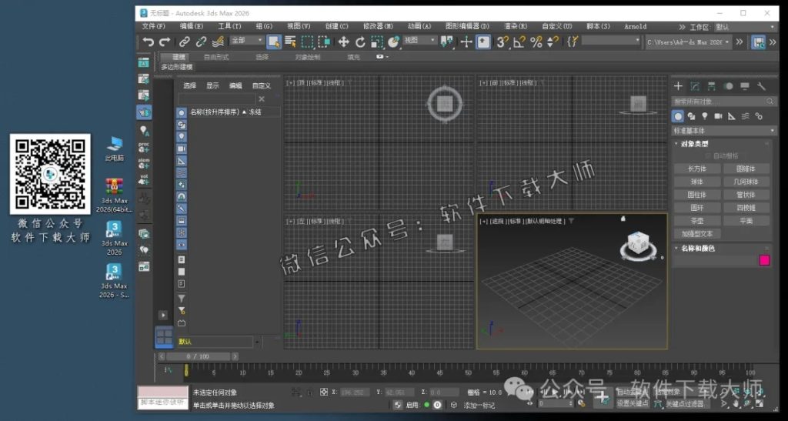Select the Shapes creation category icon
This screenshot has width=788, height=421.
click(x=692, y=116)
